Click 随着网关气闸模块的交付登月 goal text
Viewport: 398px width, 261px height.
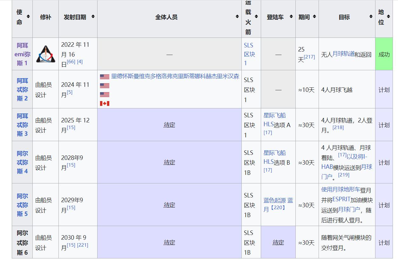tap(346, 243)
